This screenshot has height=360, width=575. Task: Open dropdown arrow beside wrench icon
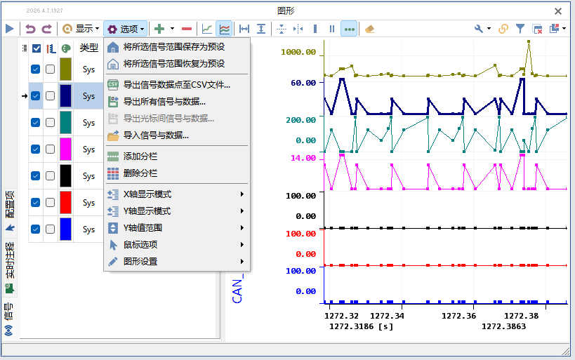coord(489,29)
